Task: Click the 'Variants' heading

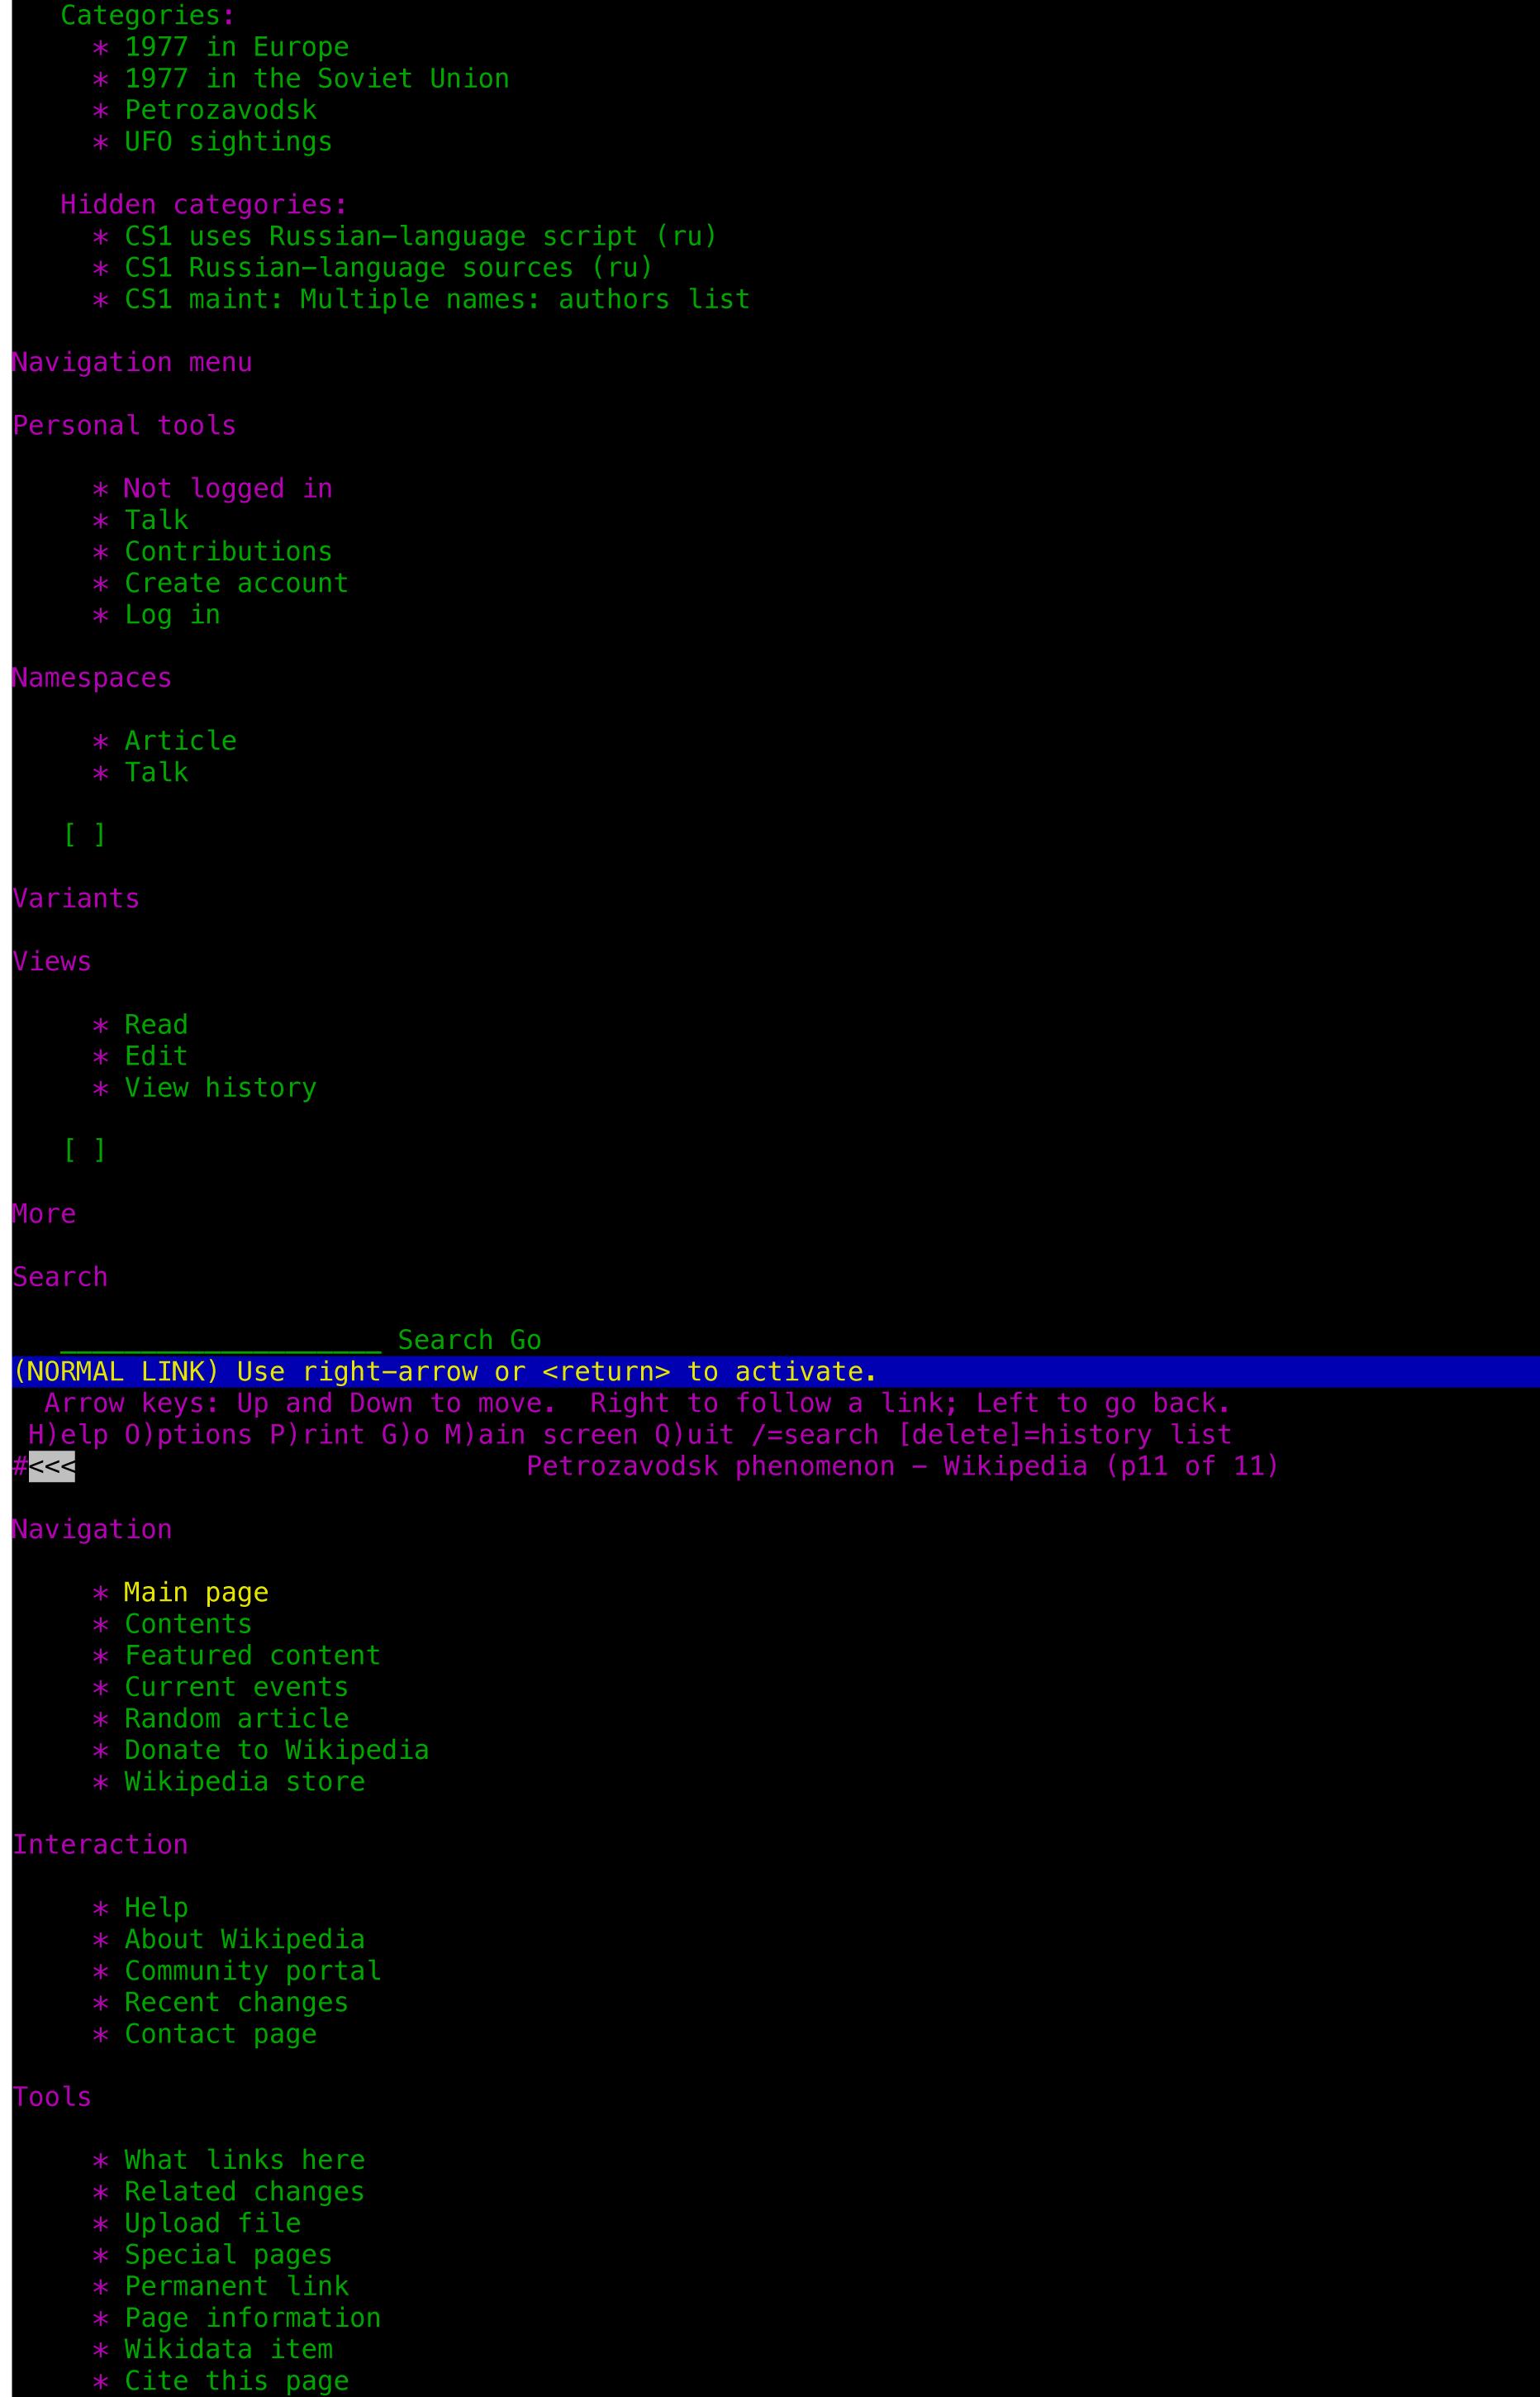Action: point(76,899)
